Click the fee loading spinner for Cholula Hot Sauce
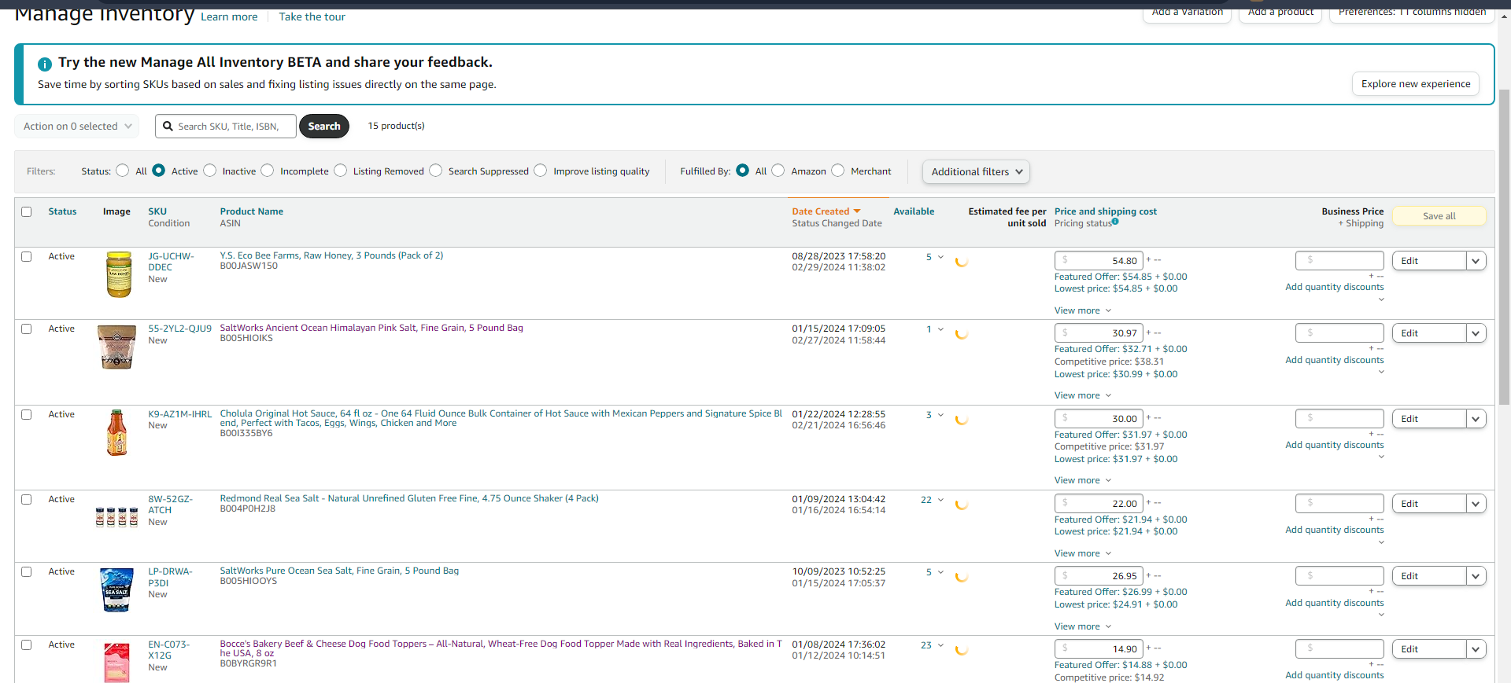Image resolution: width=1511 pixels, height=683 pixels. pyautogui.click(x=961, y=420)
